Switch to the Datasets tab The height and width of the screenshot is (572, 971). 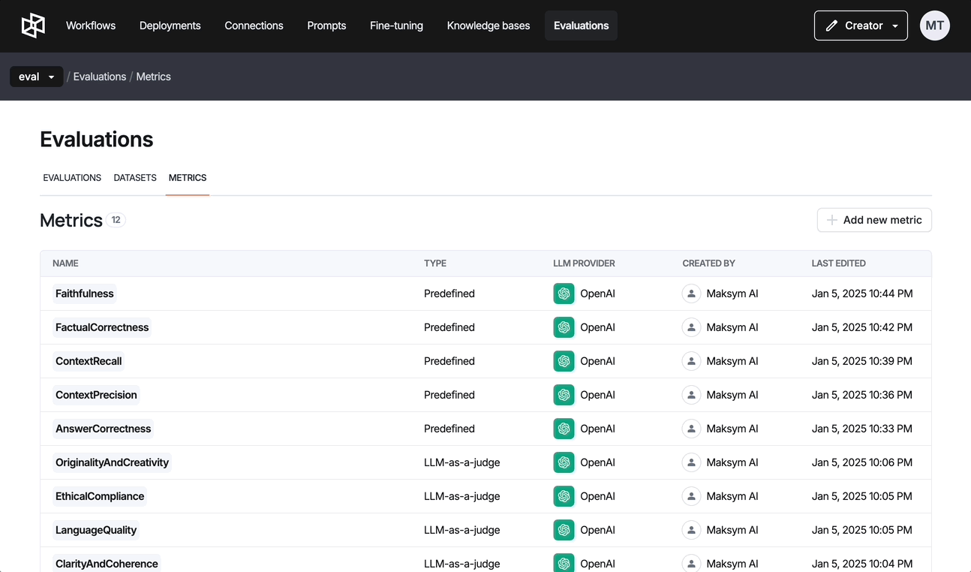(135, 178)
